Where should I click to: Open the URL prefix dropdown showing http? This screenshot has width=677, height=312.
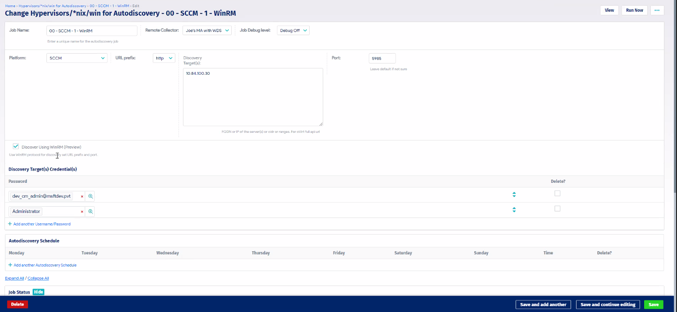(164, 58)
